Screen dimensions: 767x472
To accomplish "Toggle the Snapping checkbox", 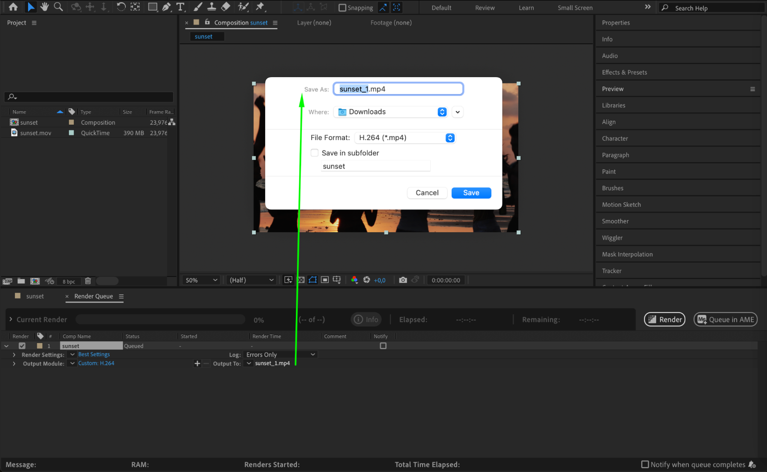I will [342, 8].
